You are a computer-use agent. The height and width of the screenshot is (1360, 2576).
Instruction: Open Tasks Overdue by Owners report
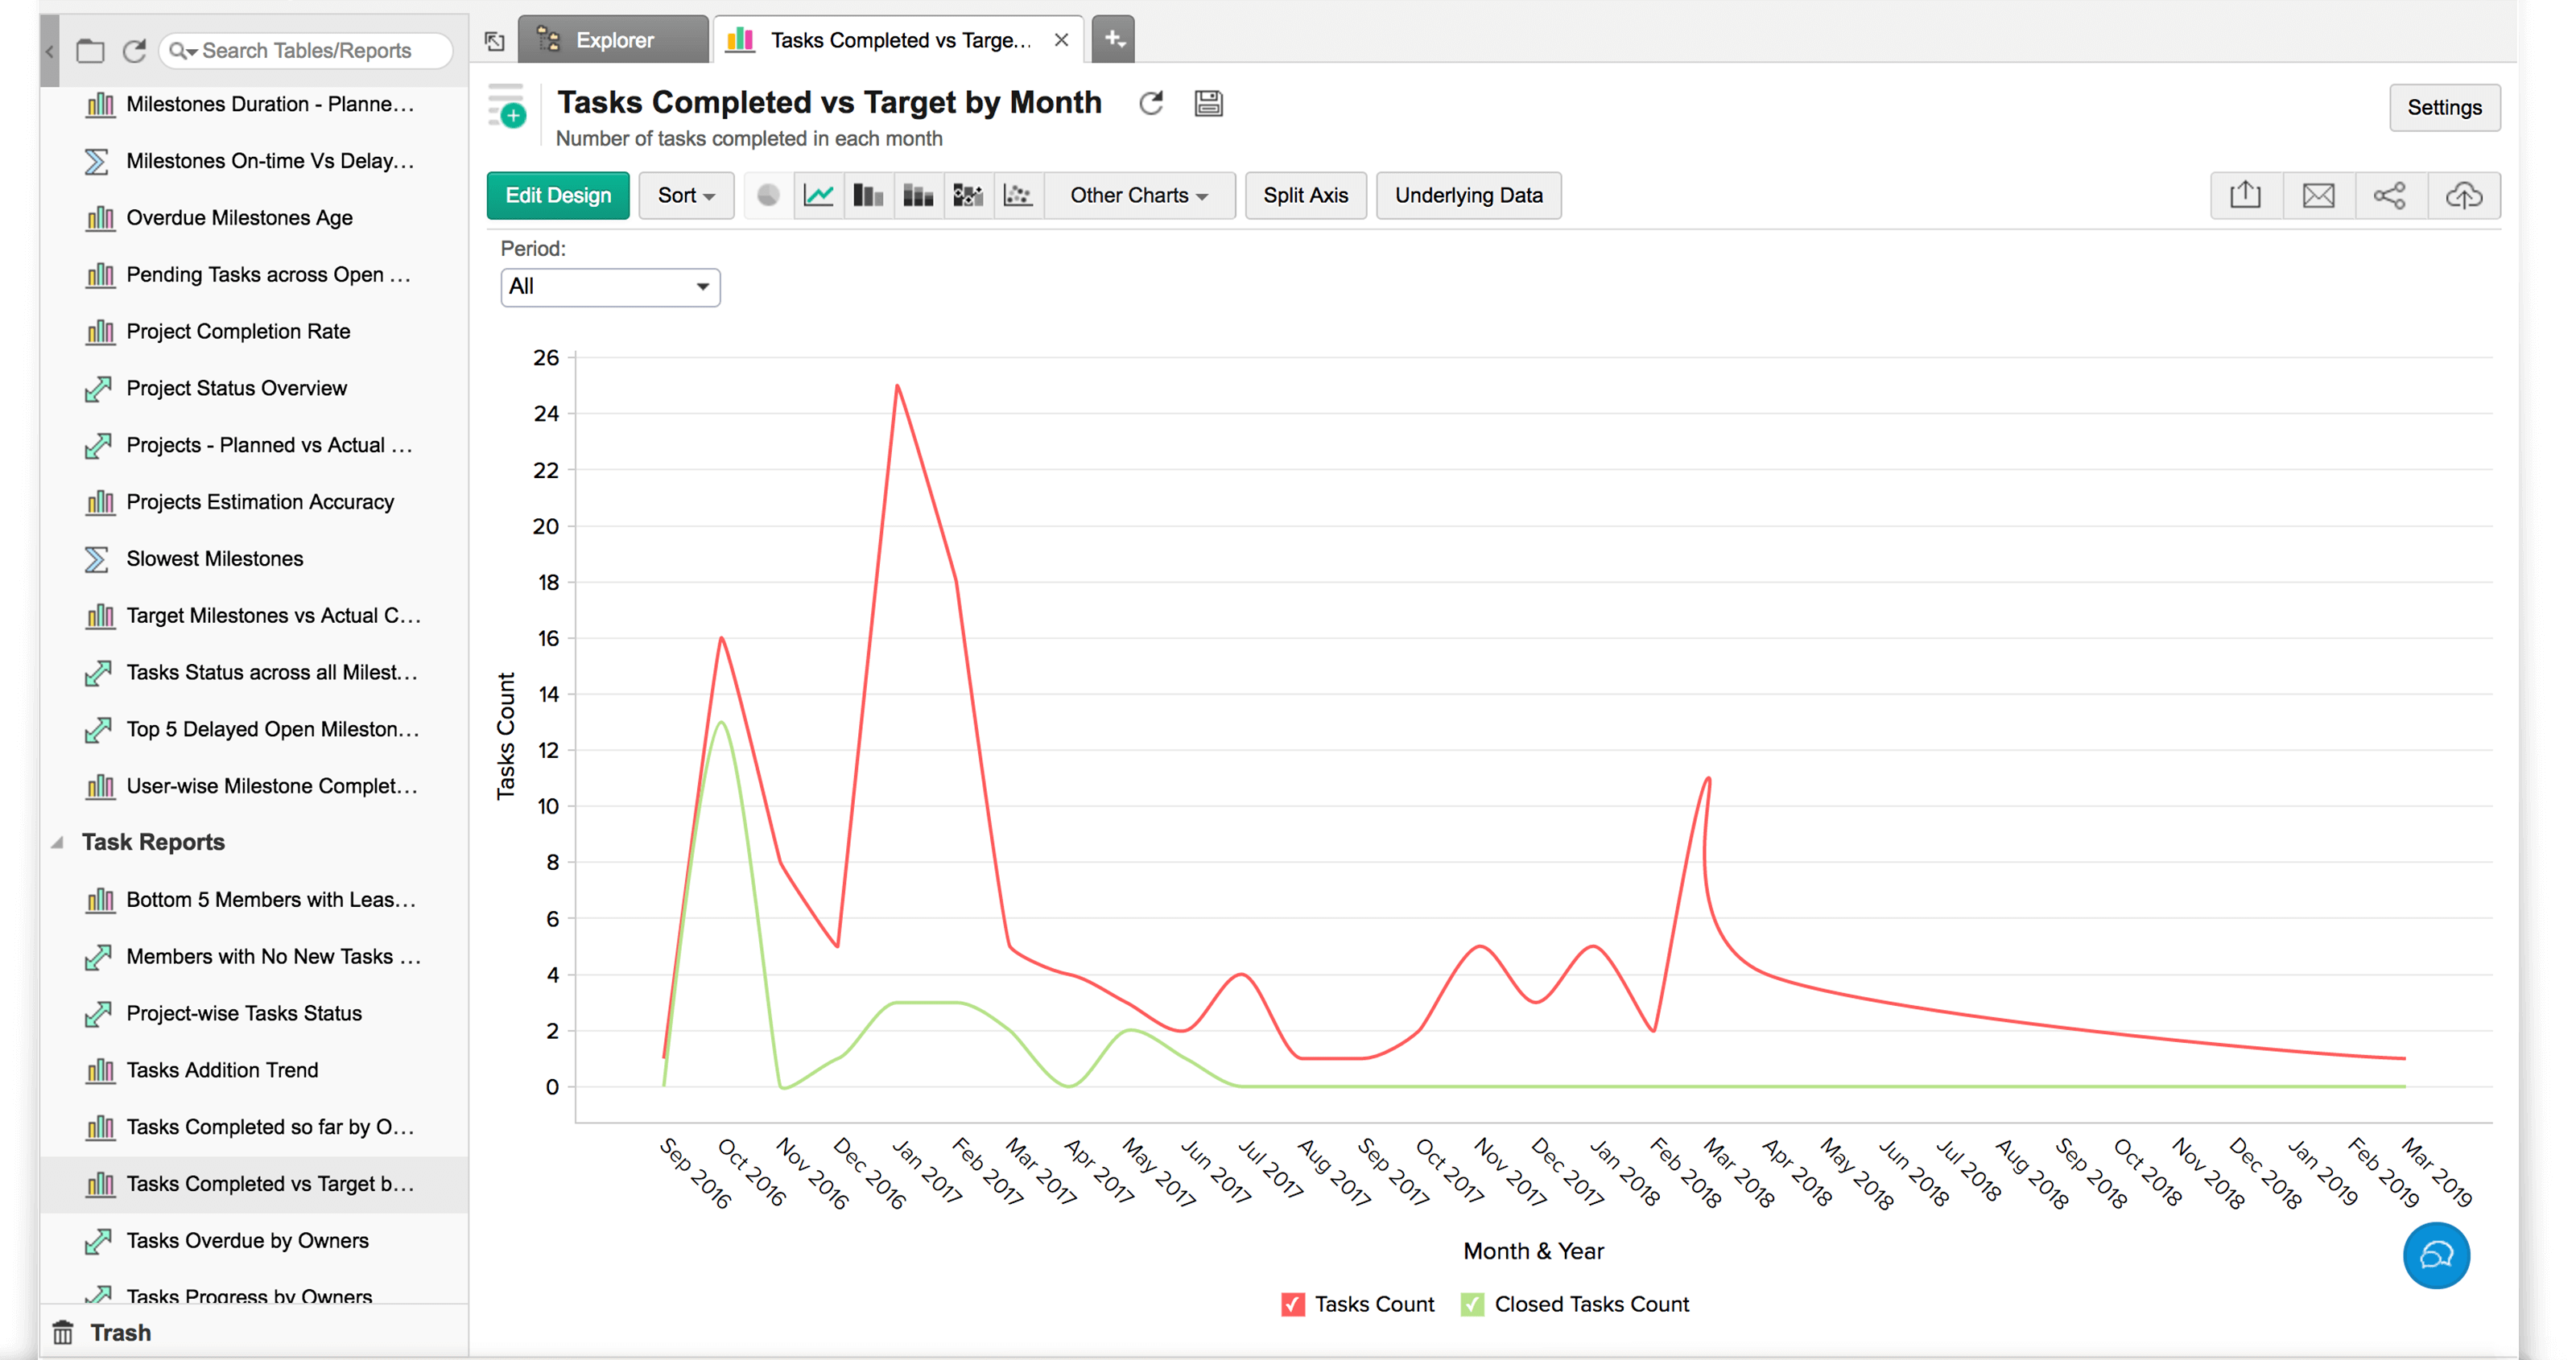(247, 1240)
